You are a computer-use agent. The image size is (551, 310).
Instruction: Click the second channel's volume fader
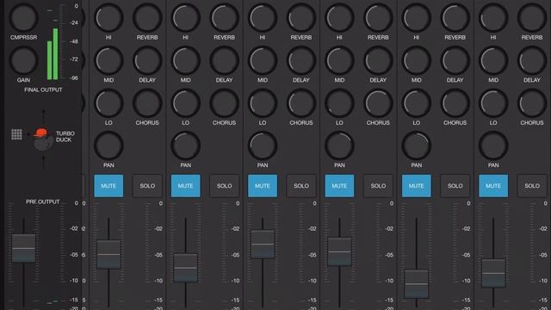pyautogui.click(x=186, y=268)
